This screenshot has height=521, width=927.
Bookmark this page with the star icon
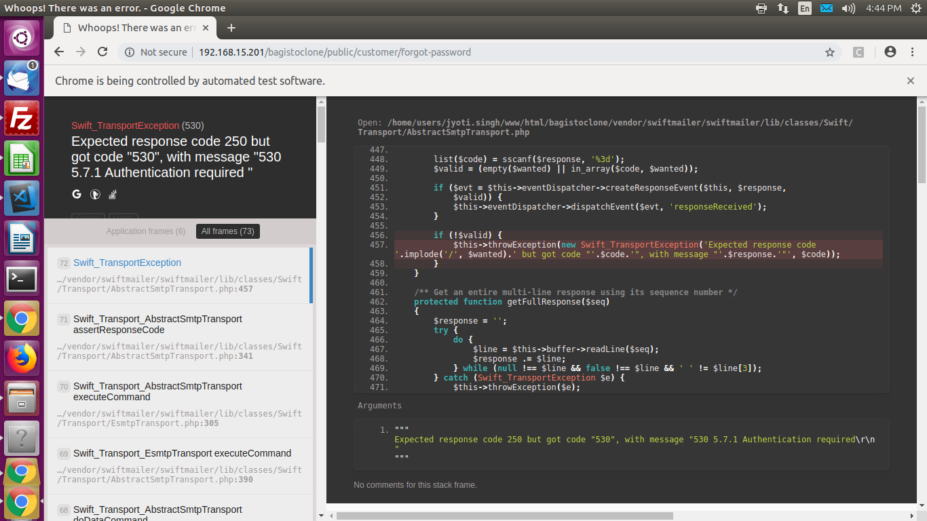[x=830, y=52]
